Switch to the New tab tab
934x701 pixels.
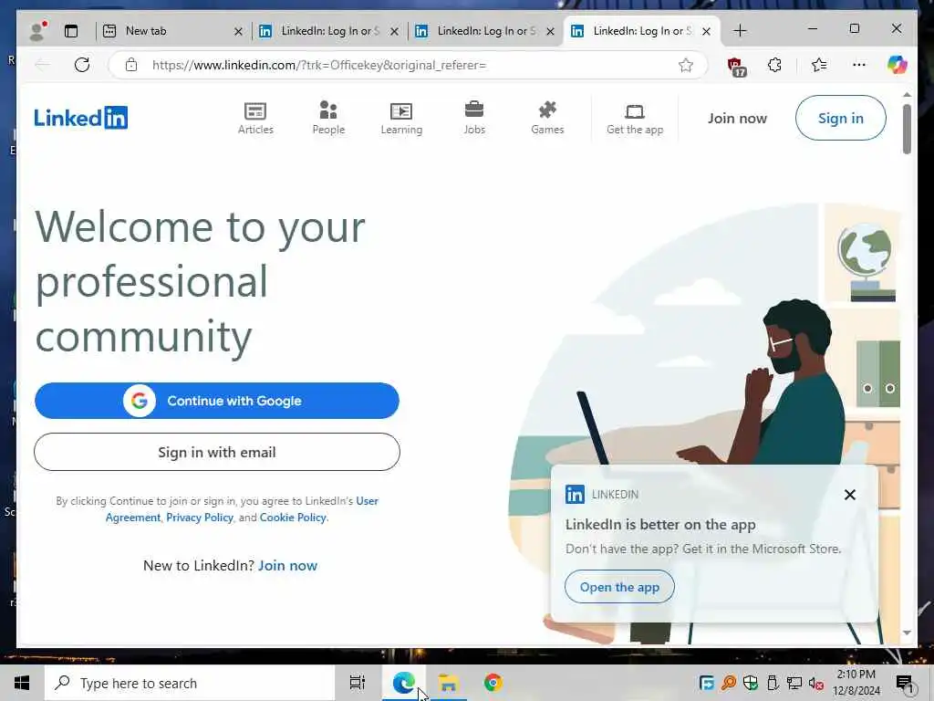(x=172, y=31)
